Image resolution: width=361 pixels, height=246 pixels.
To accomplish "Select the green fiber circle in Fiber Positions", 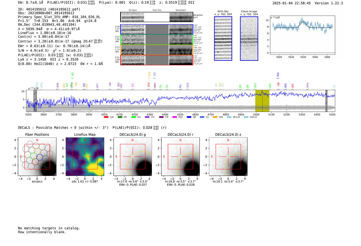I will (x=34, y=156).
